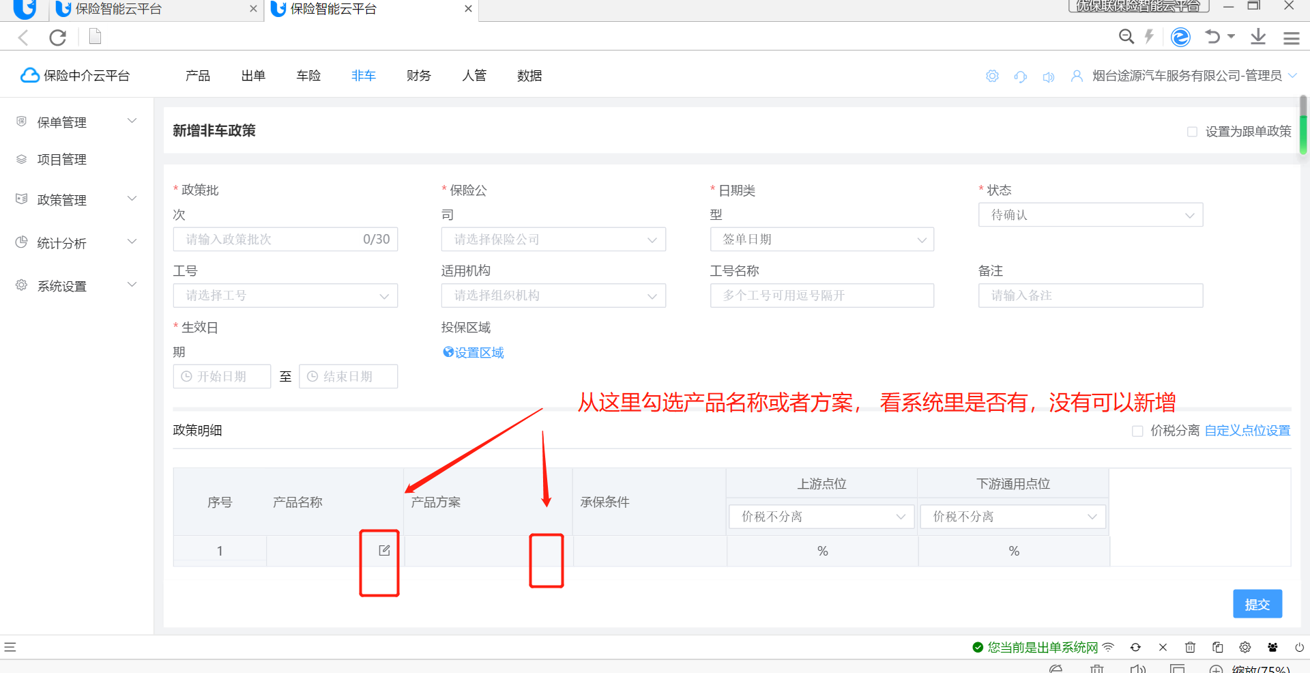Image resolution: width=1310 pixels, height=673 pixels.
Task: Click the gear icon in bottom status bar
Action: (1245, 647)
